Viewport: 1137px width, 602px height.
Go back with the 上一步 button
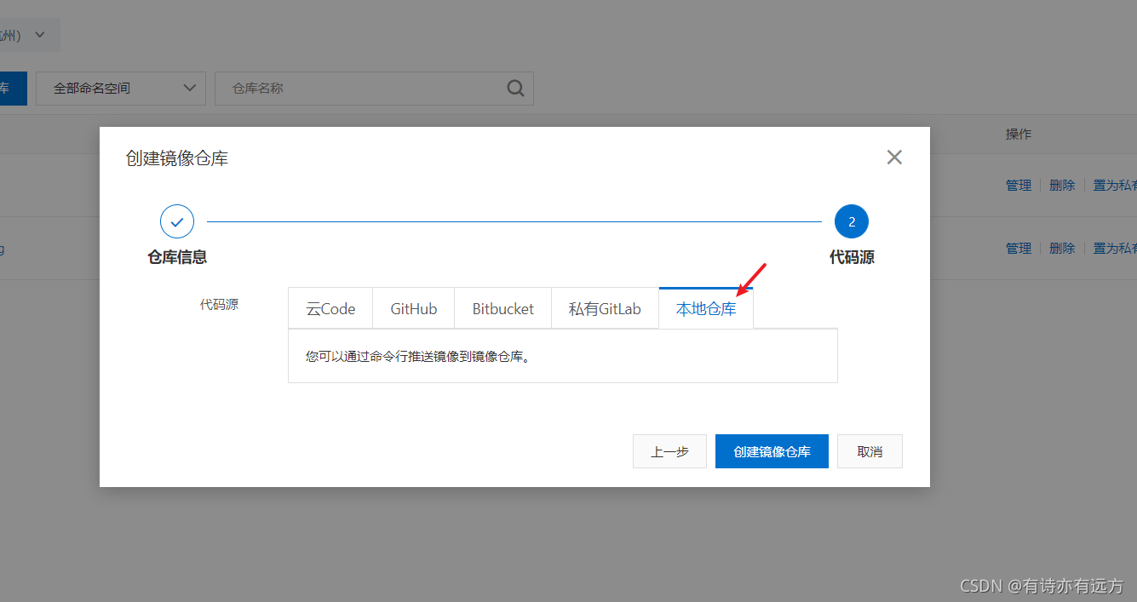(x=669, y=451)
